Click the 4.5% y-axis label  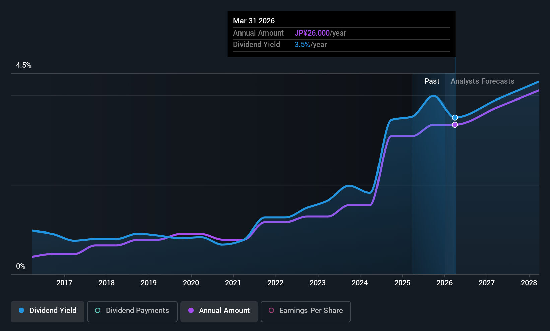coord(24,65)
